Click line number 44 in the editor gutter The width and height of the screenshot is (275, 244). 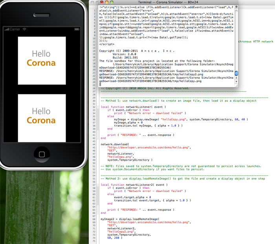(x=94, y=144)
